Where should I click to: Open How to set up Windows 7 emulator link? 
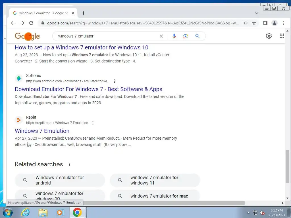click(82, 47)
